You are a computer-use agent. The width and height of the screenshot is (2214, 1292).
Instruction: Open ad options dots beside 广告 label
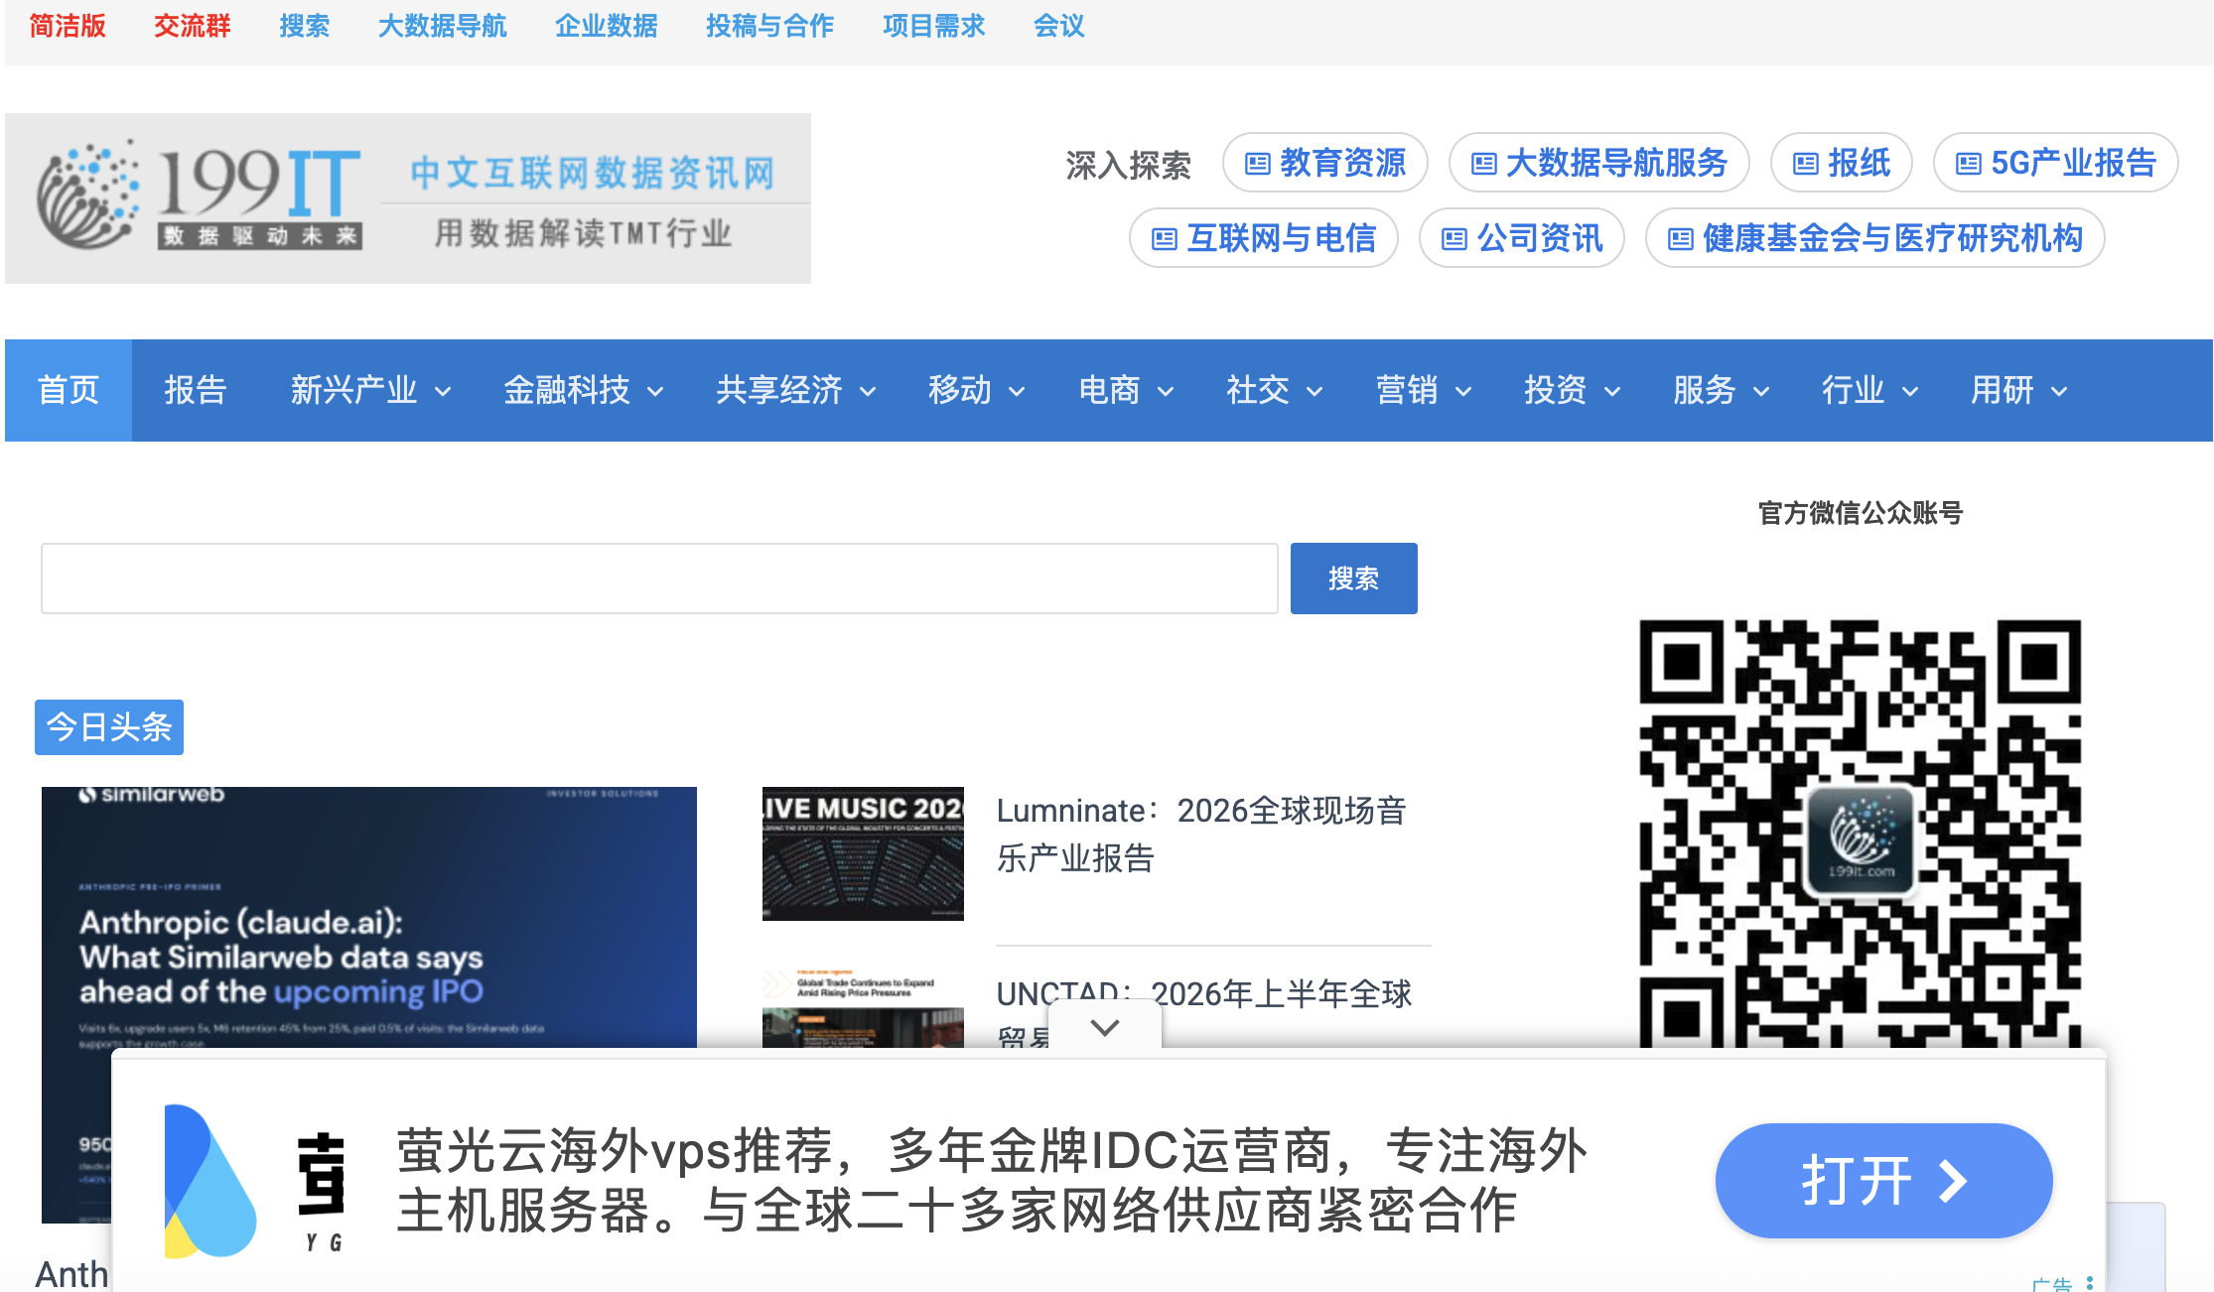point(2090,1283)
